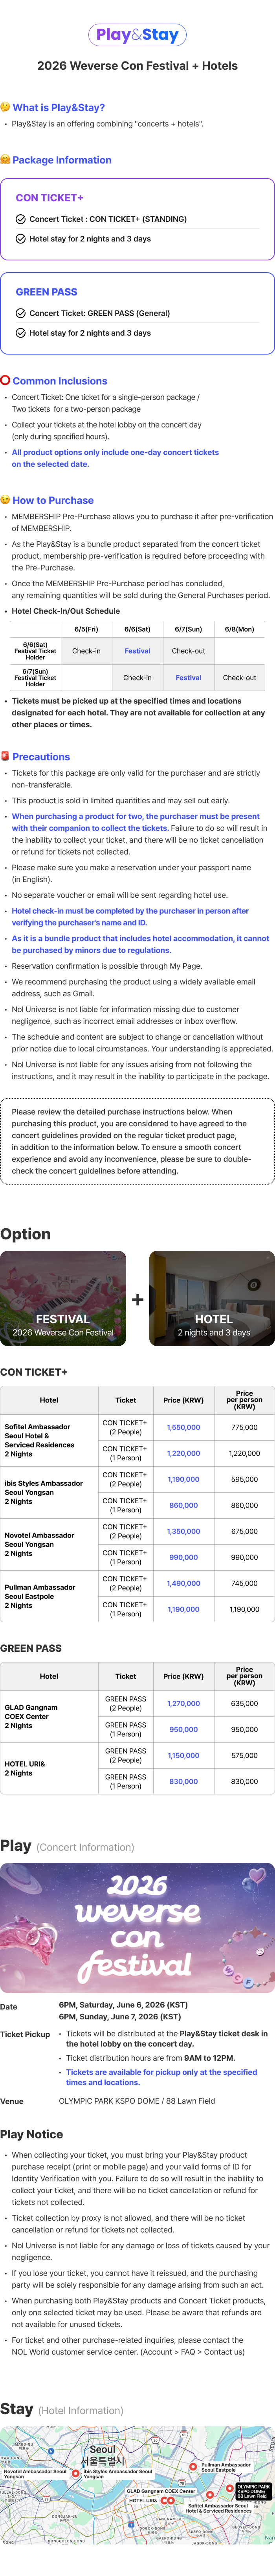The height and width of the screenshot is (2576, 275).
Task: Click the plus sign between Festival and Hotel
Action: (x=137, y=1300)
